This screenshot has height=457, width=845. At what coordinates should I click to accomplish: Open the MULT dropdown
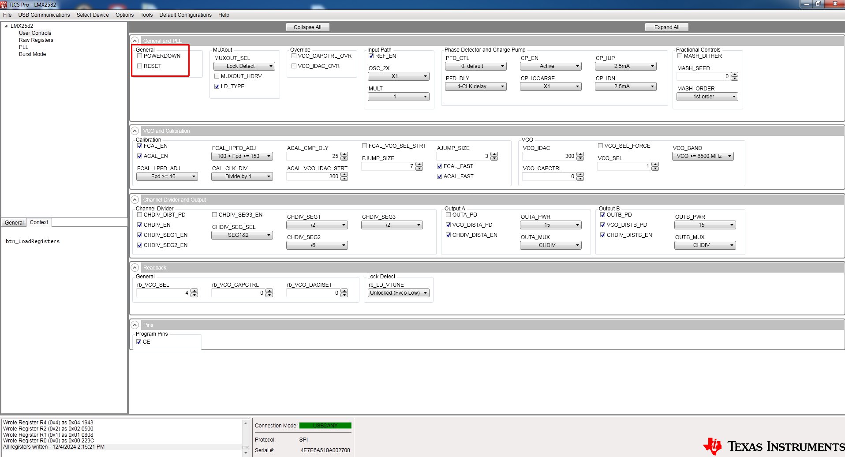(x=399, y=97)
